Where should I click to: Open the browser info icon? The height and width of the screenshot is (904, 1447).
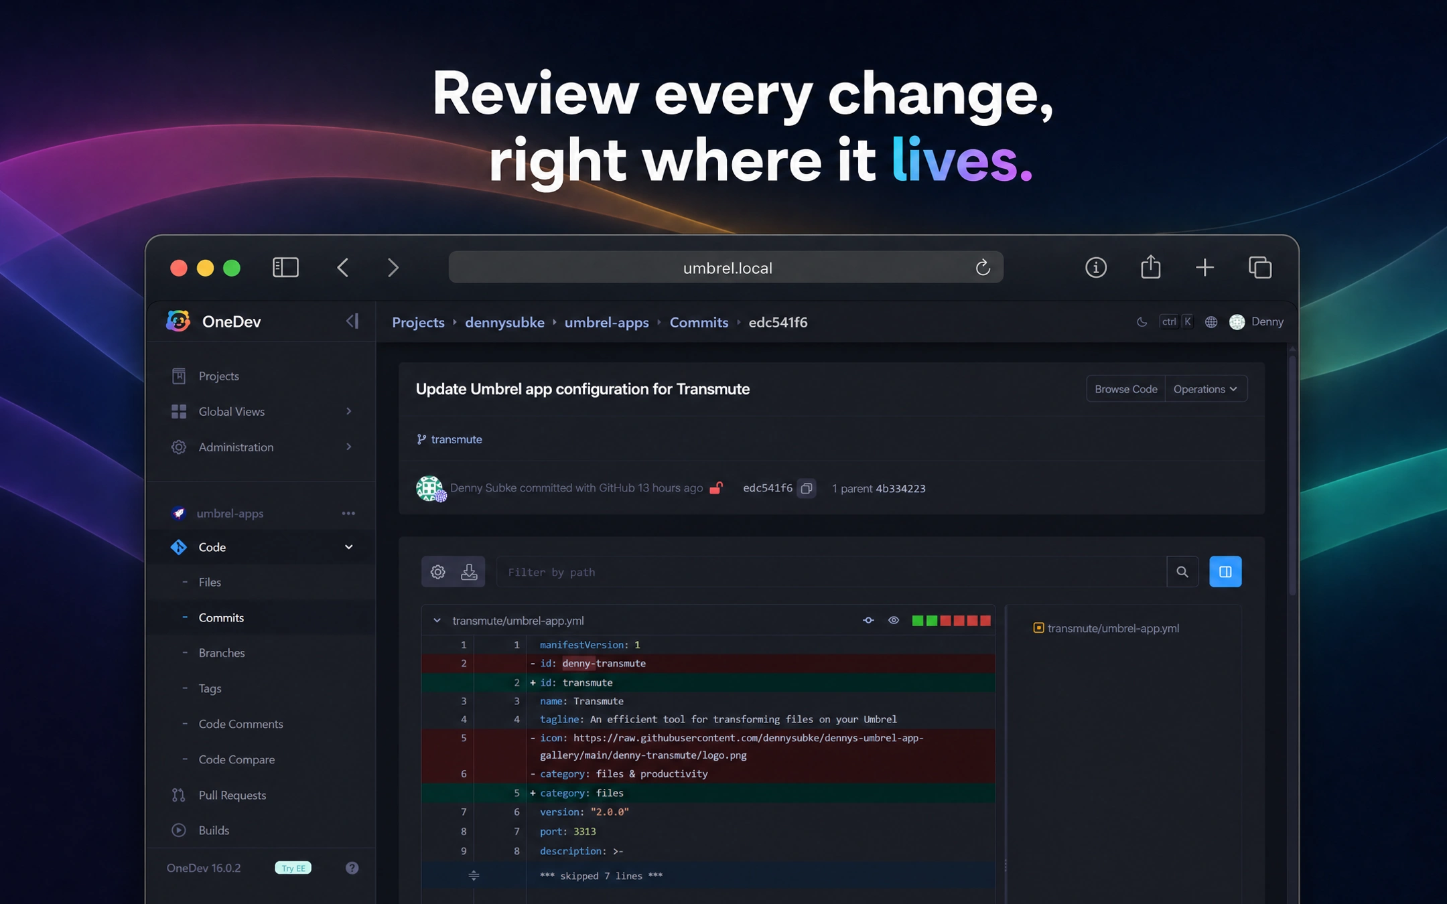coord(1095,268)
